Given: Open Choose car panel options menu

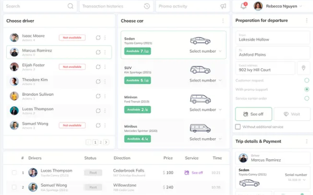Looking at the screenshot, I should coord(223,20).
